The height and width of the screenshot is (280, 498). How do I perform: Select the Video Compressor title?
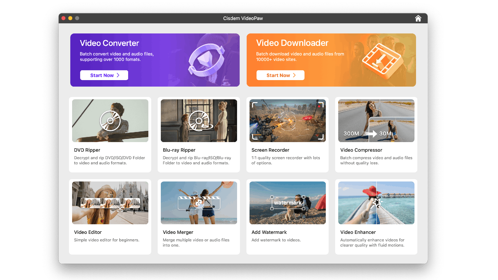361,150
